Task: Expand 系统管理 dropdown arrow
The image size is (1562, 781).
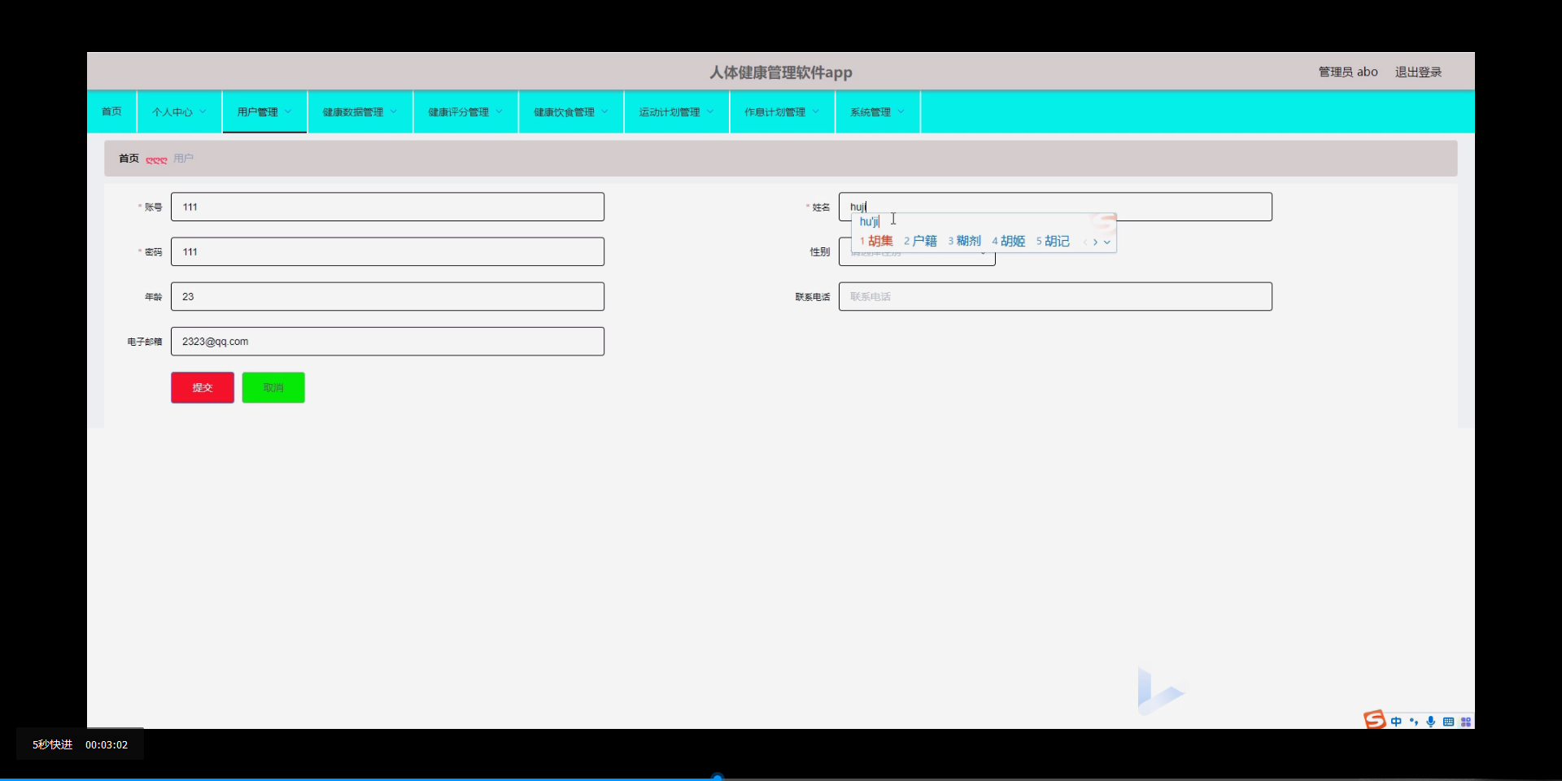Action: pyautogui.click(x=901, y=111)
